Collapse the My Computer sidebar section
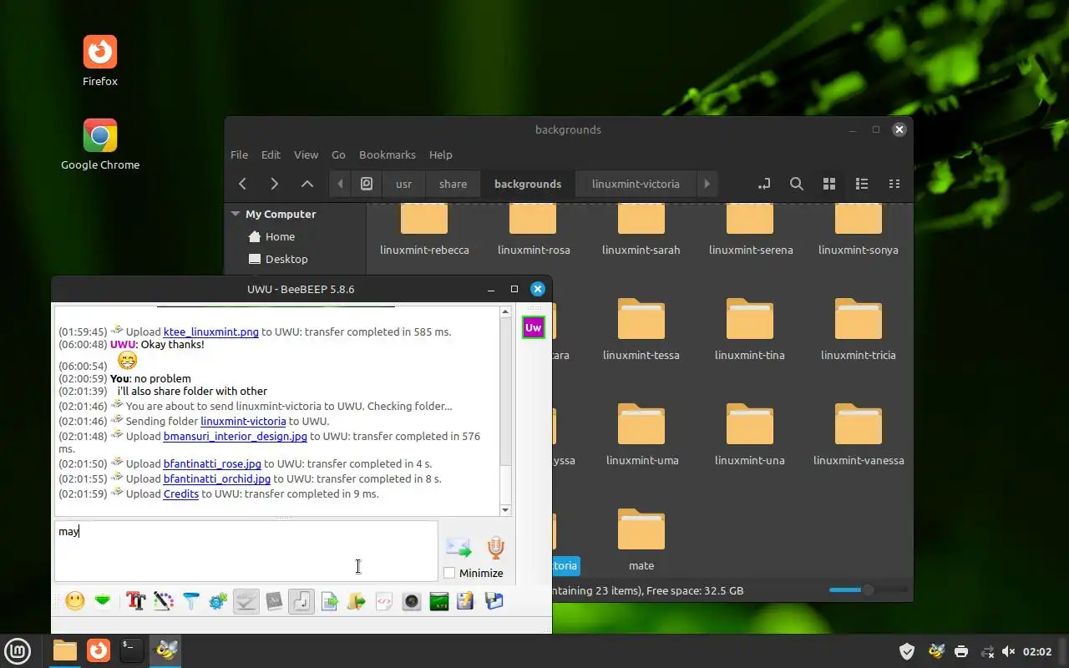Screen dimensions: 1069x668 point(236,214)
